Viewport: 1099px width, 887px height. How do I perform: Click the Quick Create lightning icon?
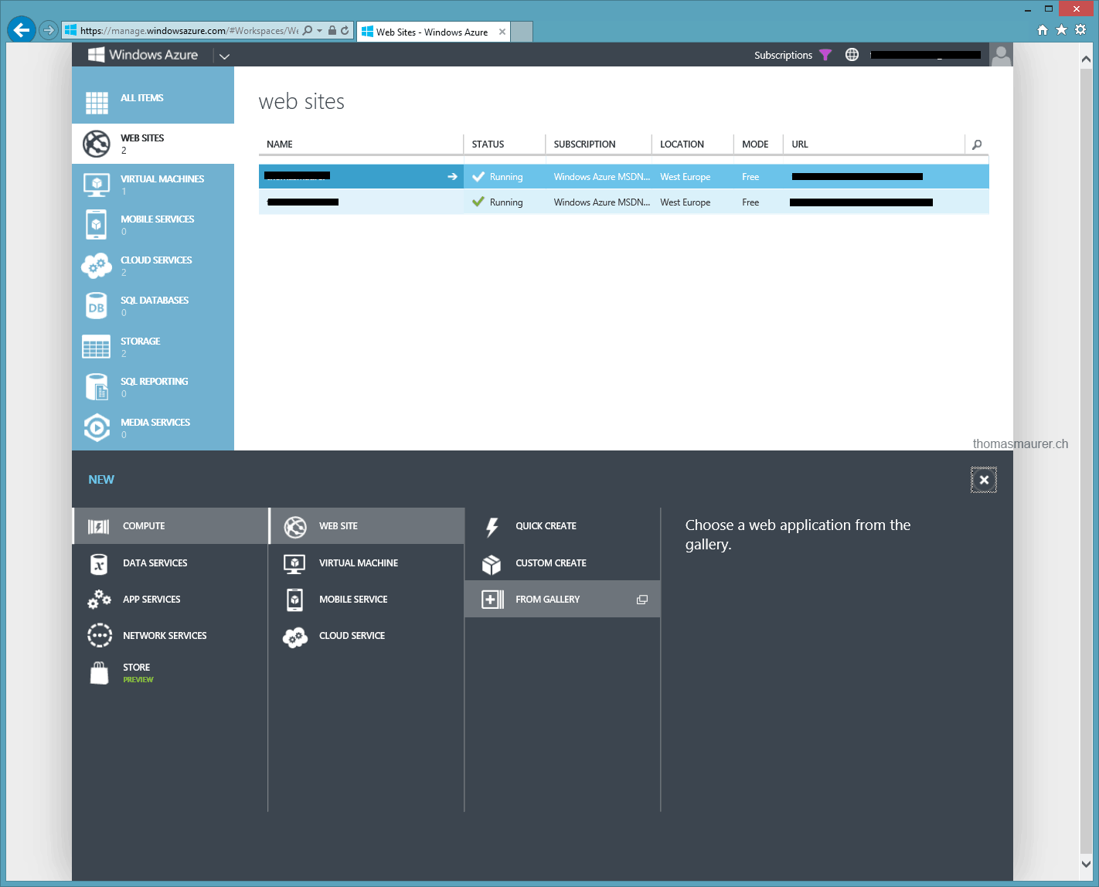(x=492, y=527)
